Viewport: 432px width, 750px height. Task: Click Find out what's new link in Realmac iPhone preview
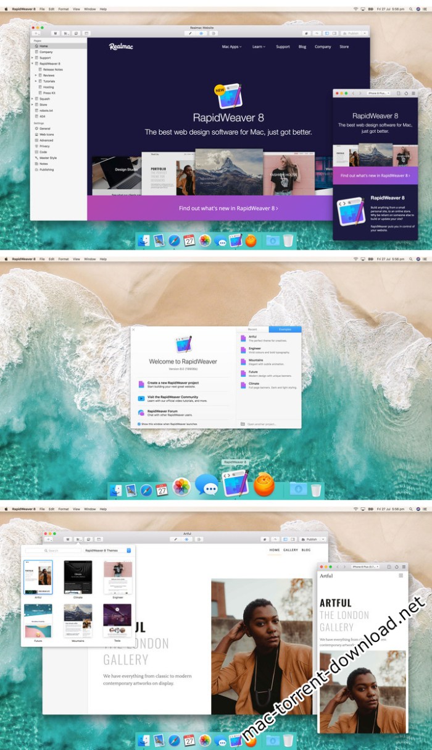375,175
